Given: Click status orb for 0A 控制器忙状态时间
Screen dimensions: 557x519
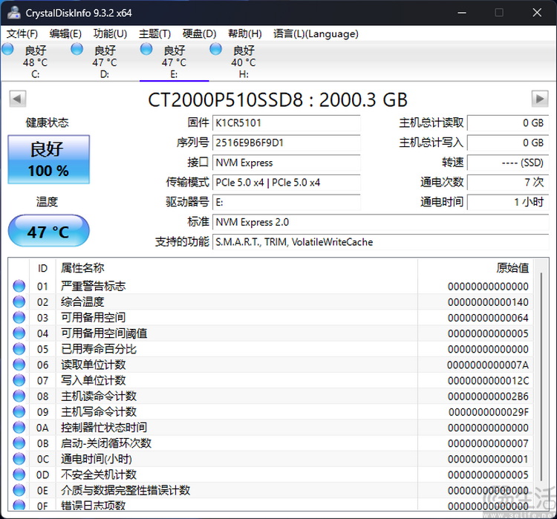Looking at the screenshot, I should (19, 428).
